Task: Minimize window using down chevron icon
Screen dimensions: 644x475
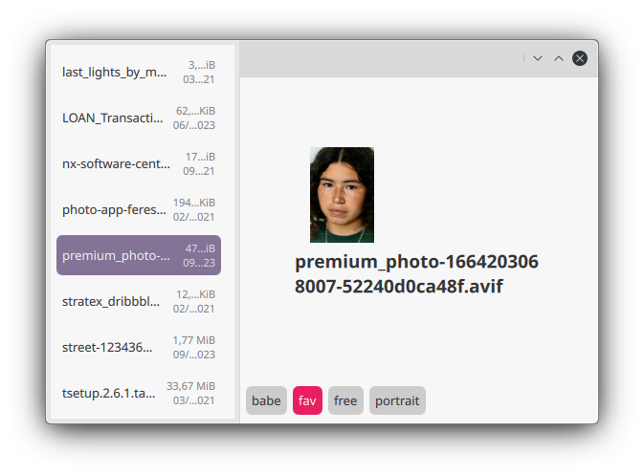Action: (538, 58)
